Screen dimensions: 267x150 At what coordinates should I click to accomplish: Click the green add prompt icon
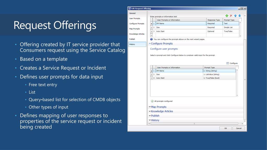227,16
